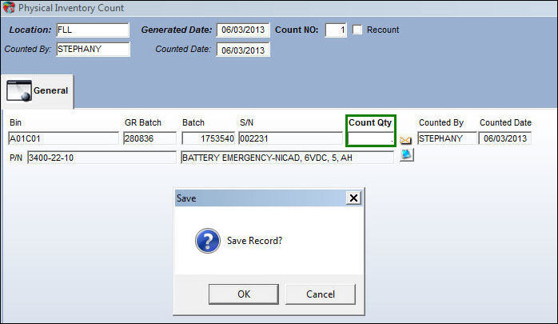
Task: Click the envelope icon beside Count Qty
Action: pyautogui.click(x=405, y=140)
